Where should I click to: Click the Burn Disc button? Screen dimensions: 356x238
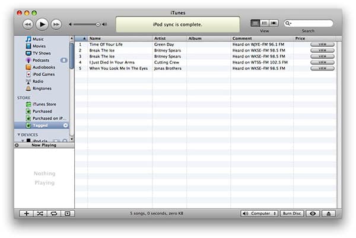292,214
